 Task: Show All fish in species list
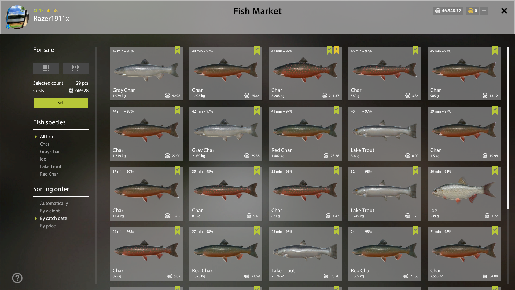(x=46, y=136)
